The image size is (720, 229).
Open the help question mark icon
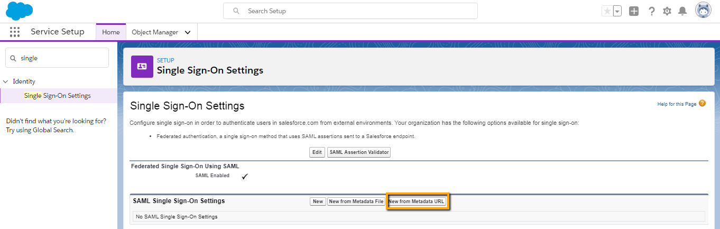[652, 11]
